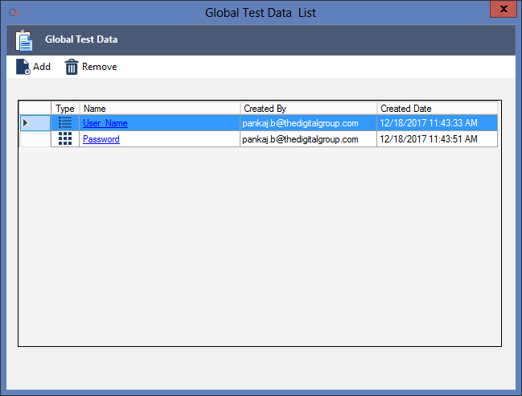Click Created By email in Password row
This screenshot has width=522, height=396.
300,139
